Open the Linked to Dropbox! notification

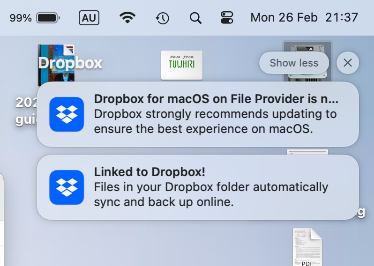click(198, 187)
